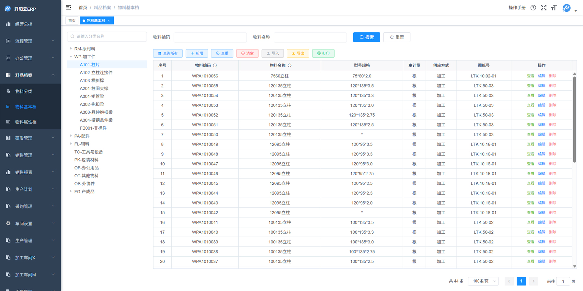The height and width of the screenshot is (291, 583).
Task: Focus the 请输入分类名称 search box
Action: tap(107, 37)
